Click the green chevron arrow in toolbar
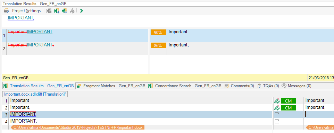This screenshot has height=133, width=334. tap(81, 11)
